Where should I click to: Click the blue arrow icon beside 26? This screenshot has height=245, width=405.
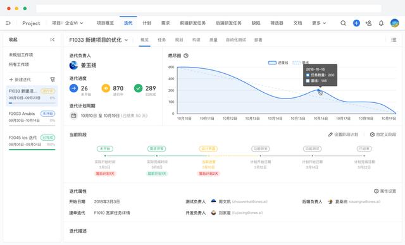tap(73, 88)
